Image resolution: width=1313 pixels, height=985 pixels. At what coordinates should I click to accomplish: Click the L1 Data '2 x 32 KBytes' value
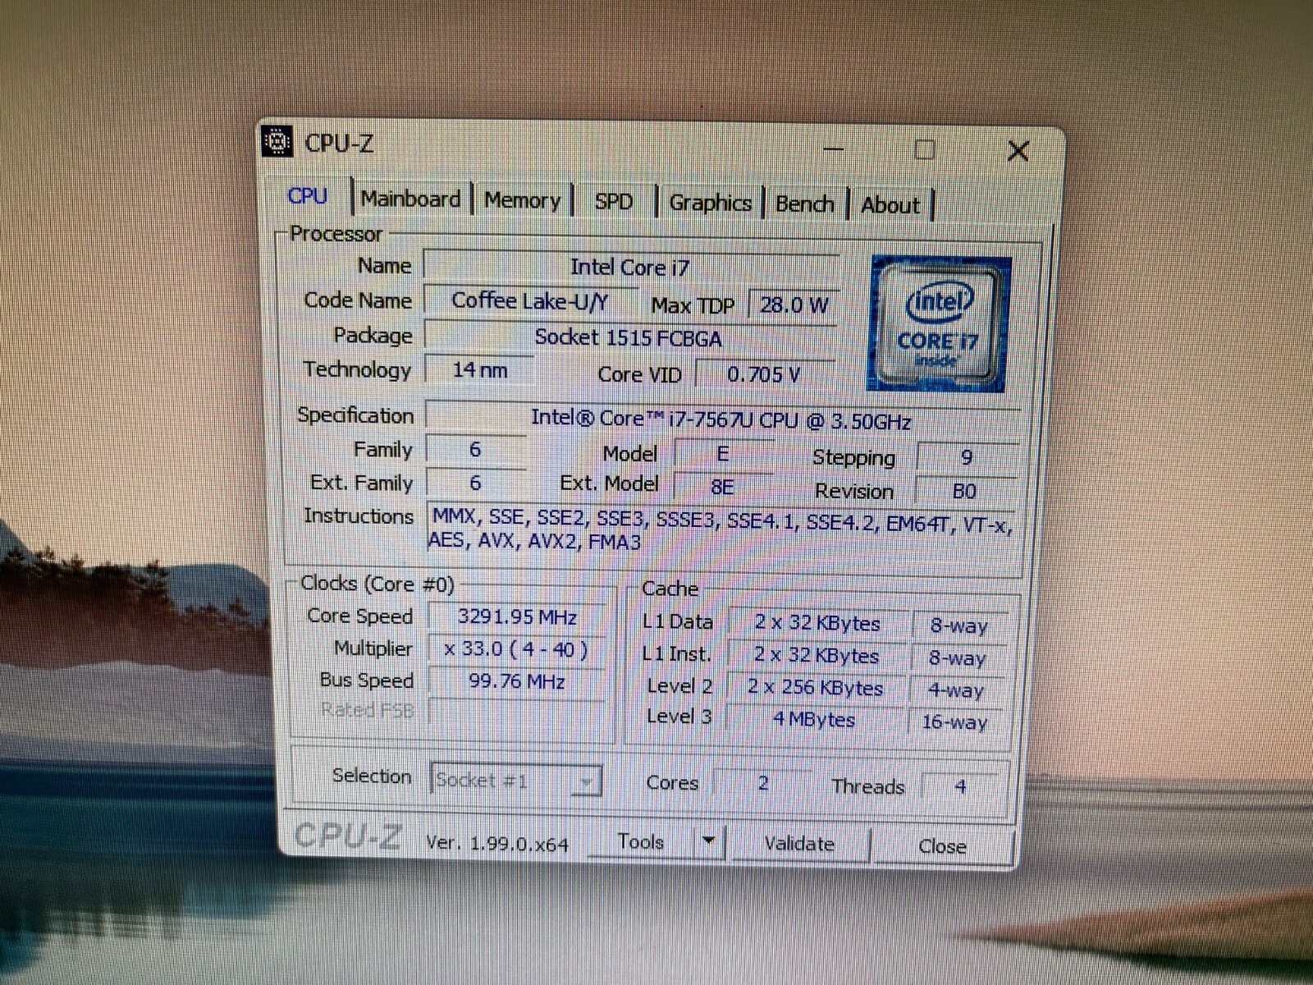point(817,624)
